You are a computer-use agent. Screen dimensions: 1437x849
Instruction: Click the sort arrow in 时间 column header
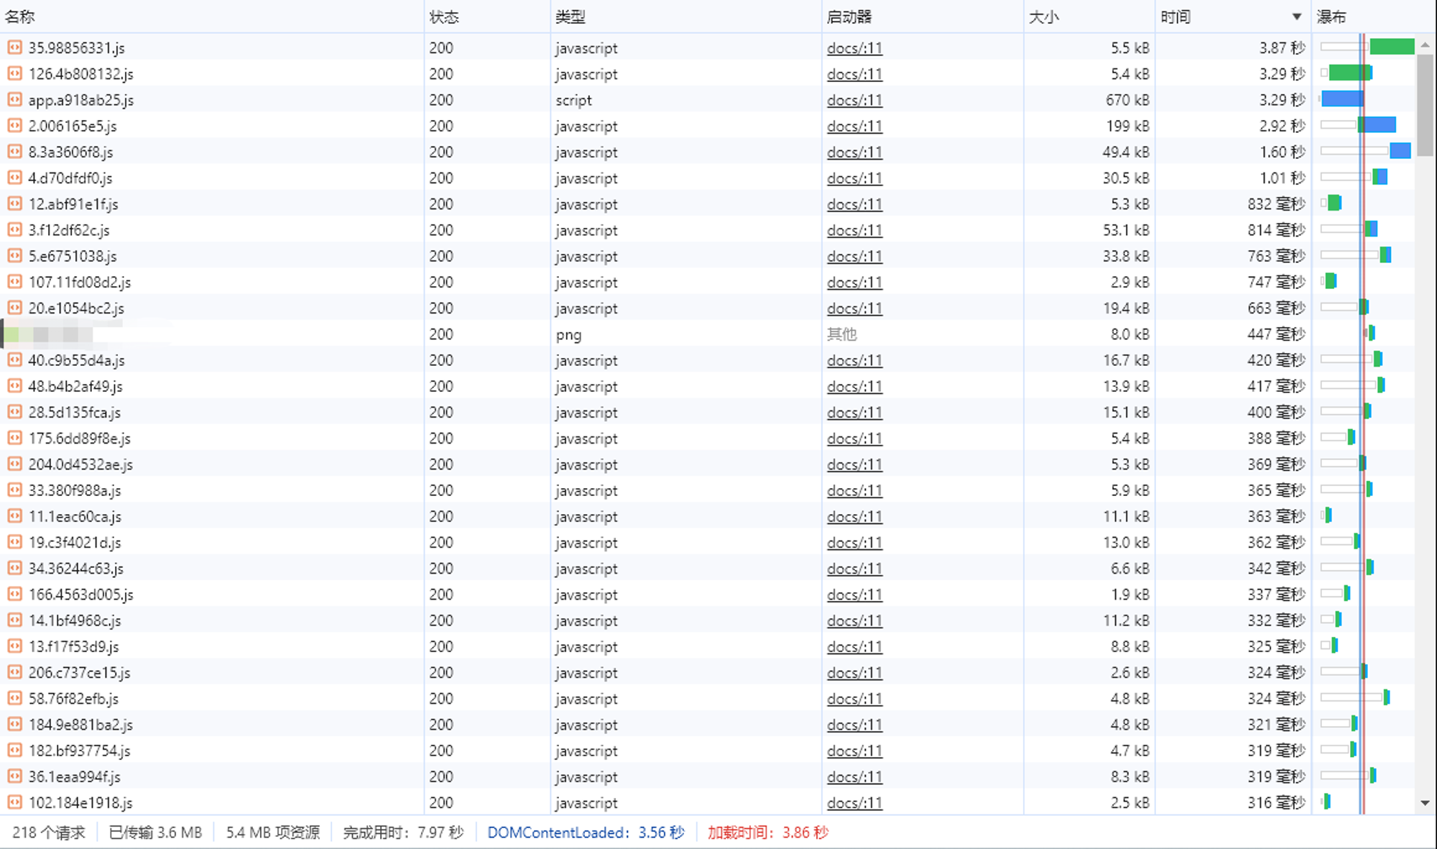click(1296, 17)
